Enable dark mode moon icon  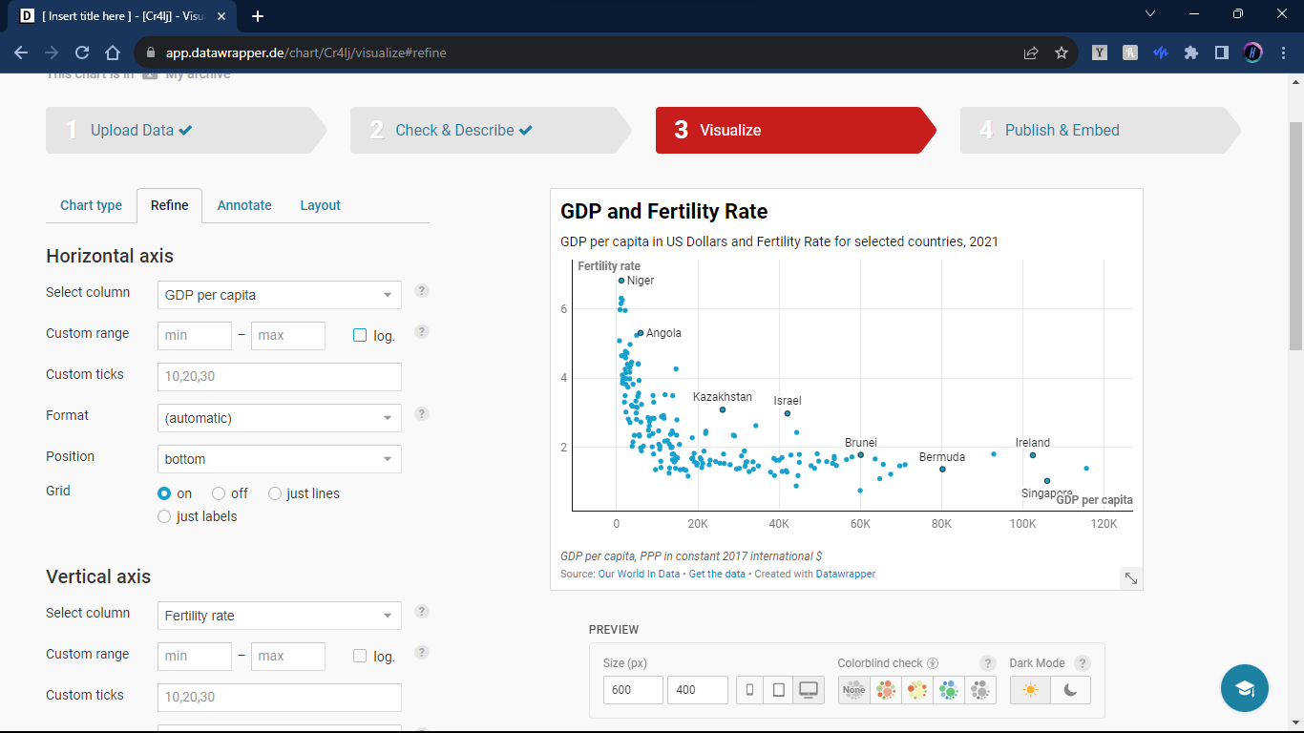pyautogui.click(x=1070, y=690)
